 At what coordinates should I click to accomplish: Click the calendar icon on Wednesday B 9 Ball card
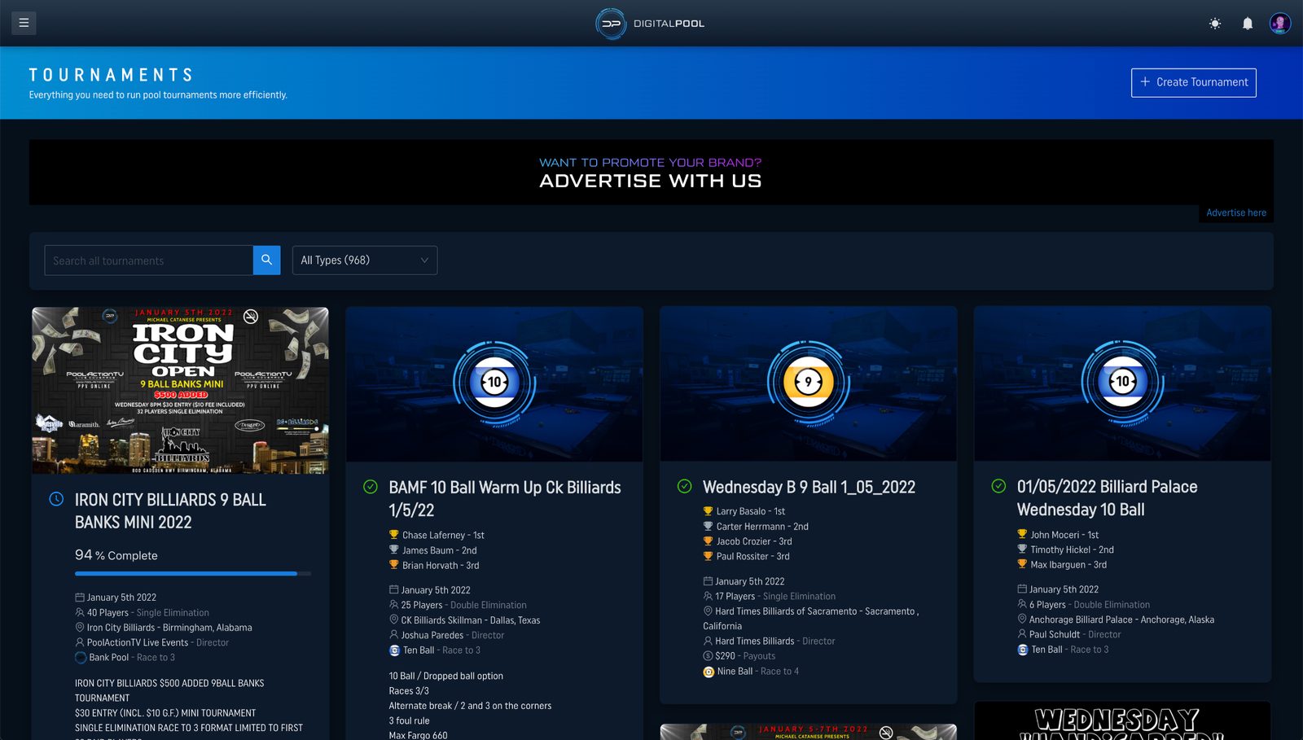[708, 581]
